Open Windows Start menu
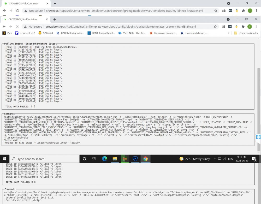 [4, 159]
